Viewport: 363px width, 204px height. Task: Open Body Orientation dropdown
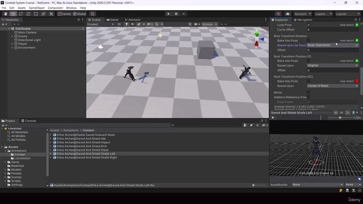click(333, 45)
